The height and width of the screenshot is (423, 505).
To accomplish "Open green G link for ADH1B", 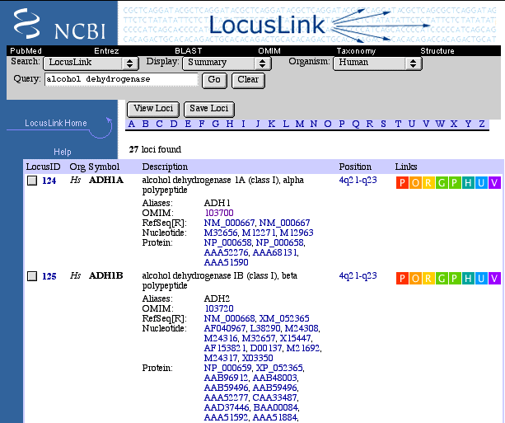I will click(442, 278).
